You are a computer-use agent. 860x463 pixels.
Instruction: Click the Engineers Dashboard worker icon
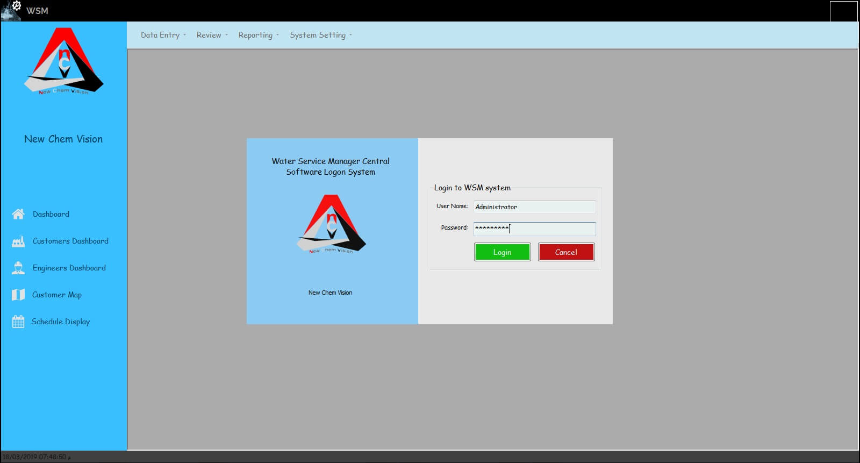18,268
